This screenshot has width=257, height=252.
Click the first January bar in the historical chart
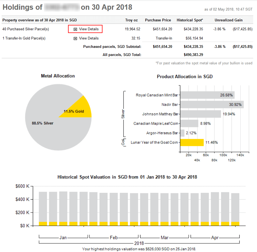pos(43,208)
